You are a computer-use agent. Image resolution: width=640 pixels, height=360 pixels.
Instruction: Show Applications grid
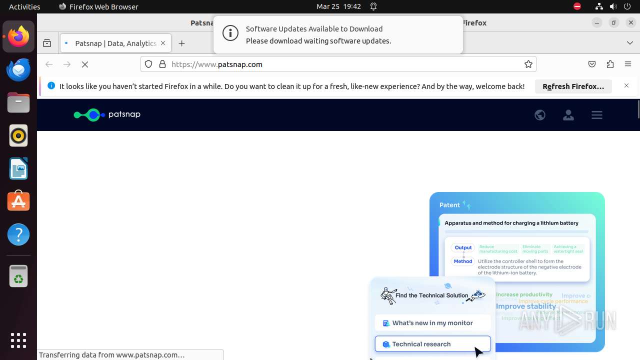(18, 340)
